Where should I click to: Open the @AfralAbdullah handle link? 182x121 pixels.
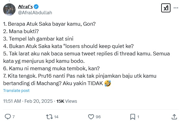[x=35, y=13]
